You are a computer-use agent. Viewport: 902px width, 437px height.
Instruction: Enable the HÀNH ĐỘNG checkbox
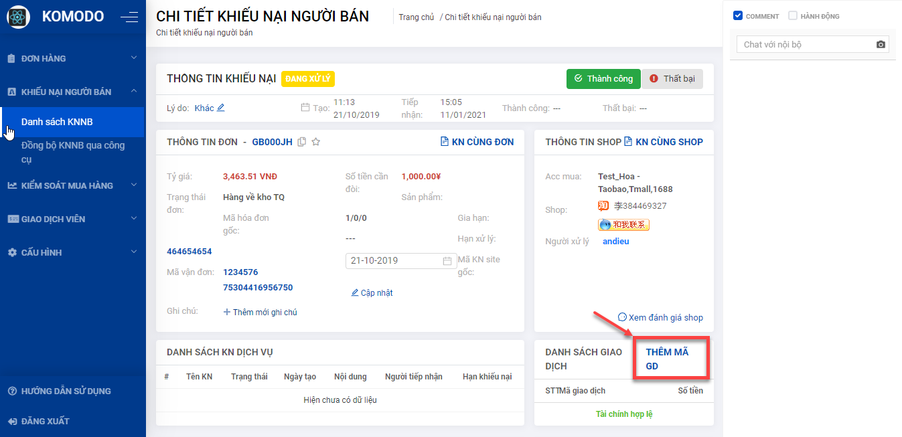click(x=793, y=15)
